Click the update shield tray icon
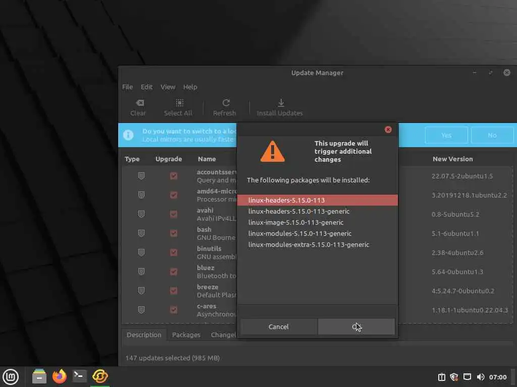517x387 pixels. pos(454,377)
